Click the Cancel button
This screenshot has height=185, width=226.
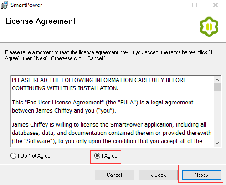click(114, 175)
